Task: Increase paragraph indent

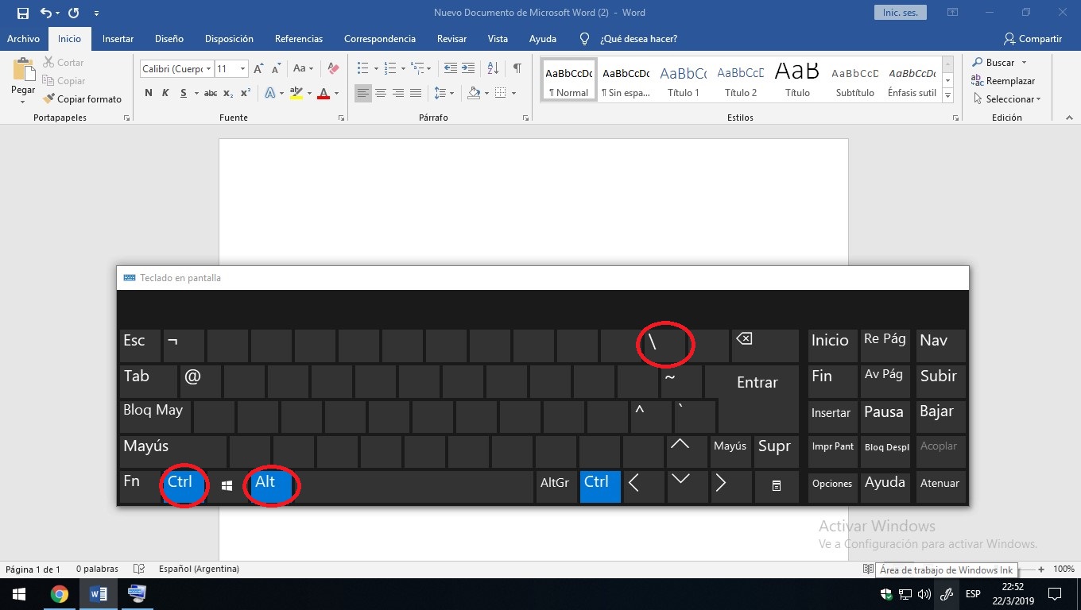Action: tap(468, 69)
